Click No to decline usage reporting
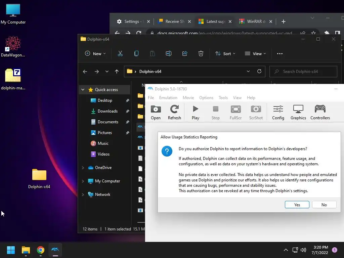Image resolution: width=344 pixels, height=258 pixels. point(324,205)
